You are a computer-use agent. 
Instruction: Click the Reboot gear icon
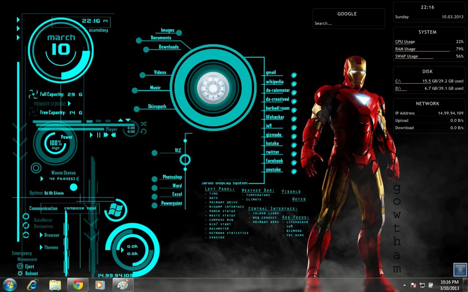click(x=20, y=273)
